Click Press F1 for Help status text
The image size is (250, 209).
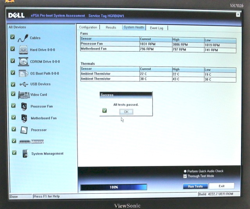pyautogui.click(x=46, y=196)
